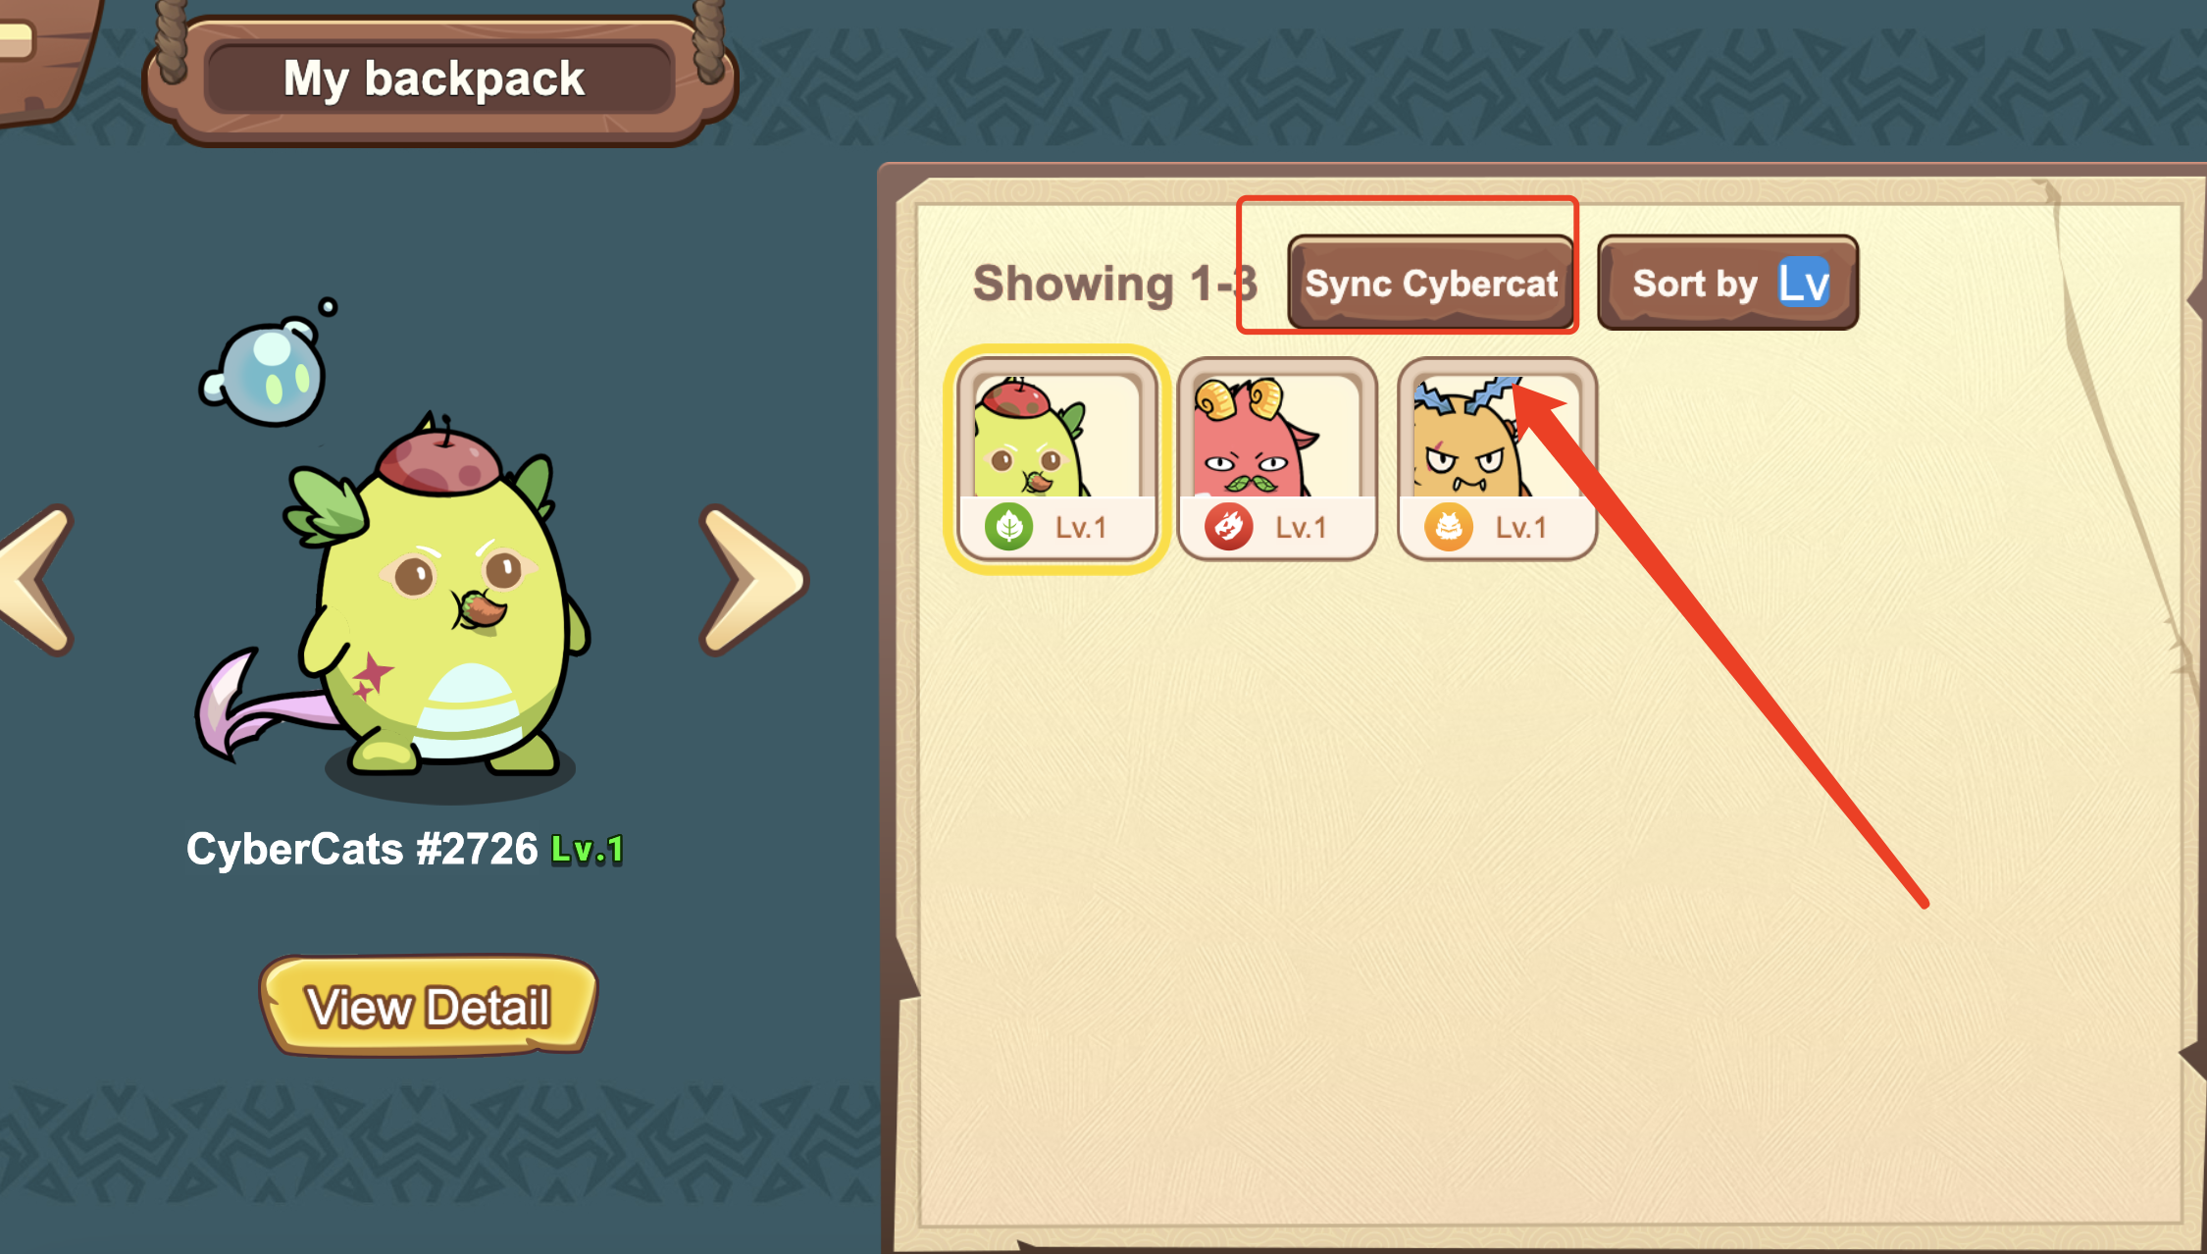The height and width of the screenshot is (1254, 2207).
Task: Select the green cat card thumbnail
Action: click(x=1057, y=459)
